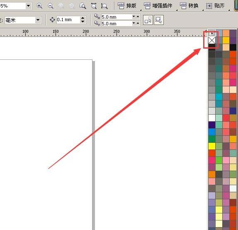Pick the bright green swatch in second palette column

coord(219,160)
